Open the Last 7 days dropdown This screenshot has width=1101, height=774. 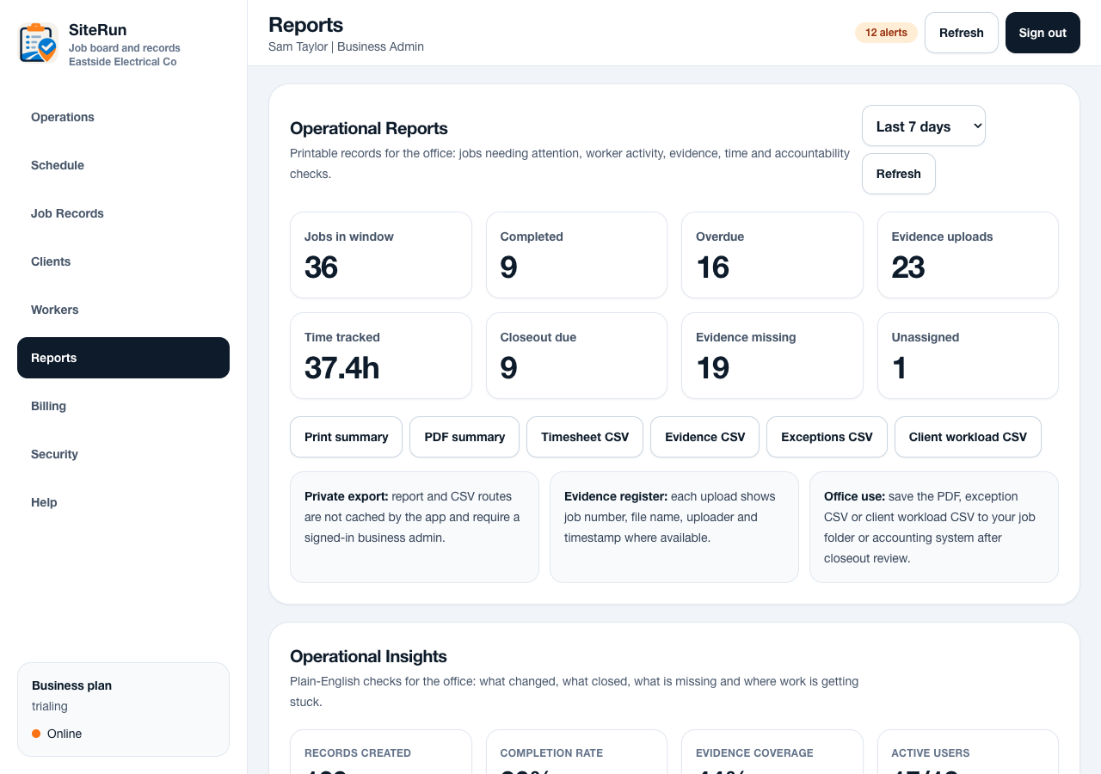click(924, 126)
